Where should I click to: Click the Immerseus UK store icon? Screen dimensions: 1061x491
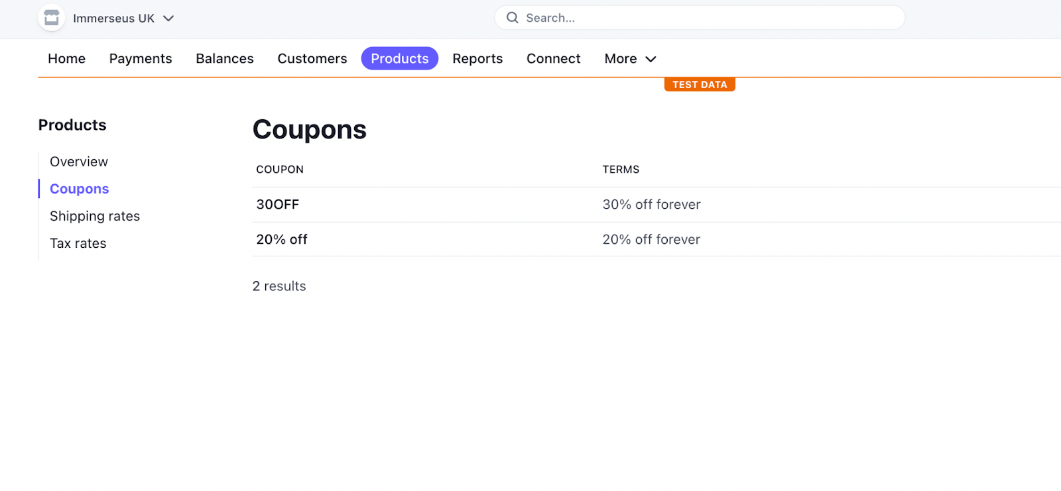[x=52, y=19]
